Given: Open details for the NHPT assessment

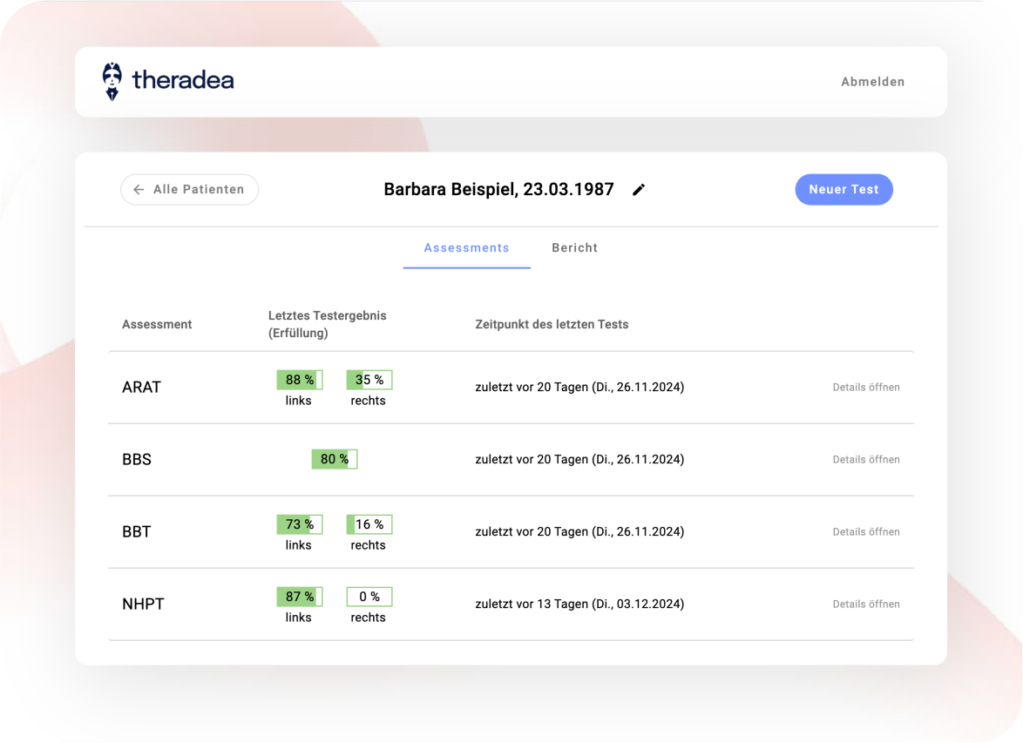Looking at the screenshot, I should coord(865,604).
